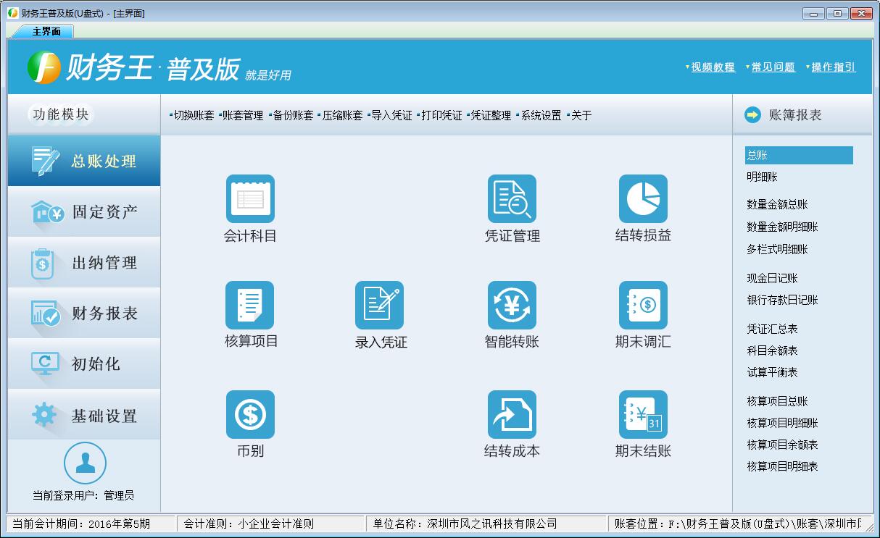The height and width of the screenshot is (538, 880).
Task: Open the 数量金额总账 report
Action: (777, 205)
